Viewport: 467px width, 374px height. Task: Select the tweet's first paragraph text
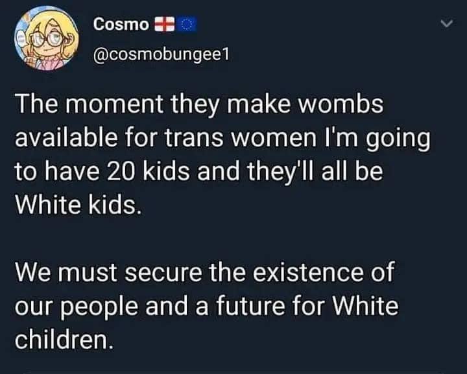222,155
